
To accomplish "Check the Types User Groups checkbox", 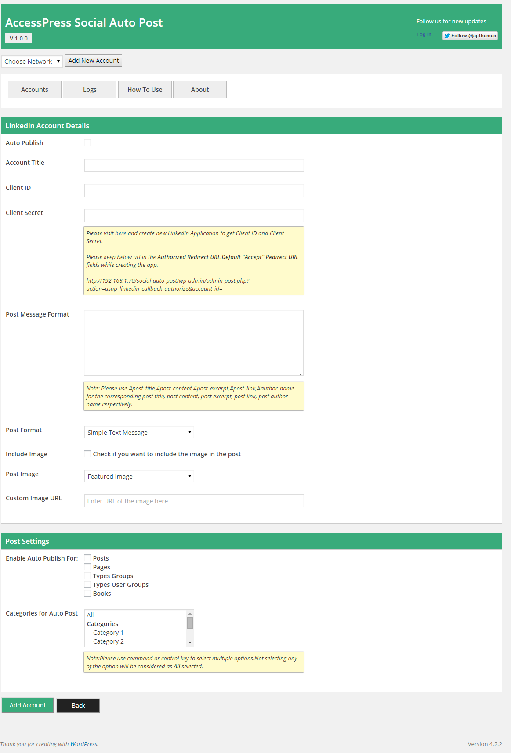I will click(87, 584).
